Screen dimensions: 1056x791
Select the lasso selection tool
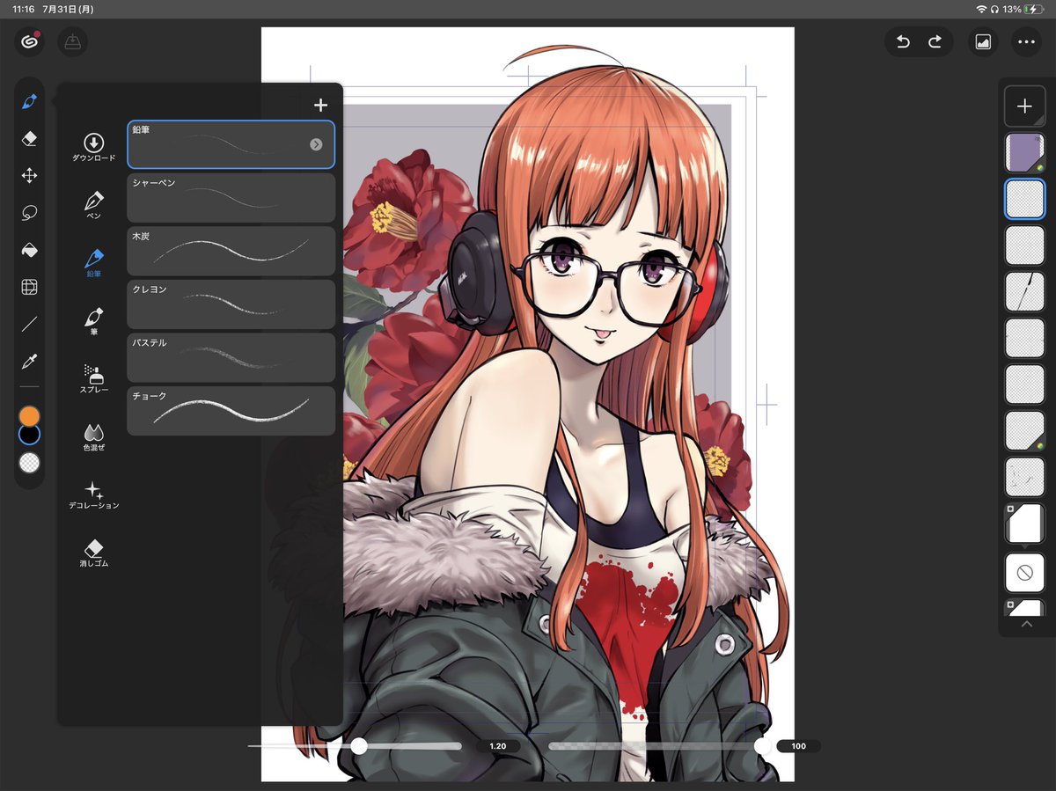click(x=30, y=213)
